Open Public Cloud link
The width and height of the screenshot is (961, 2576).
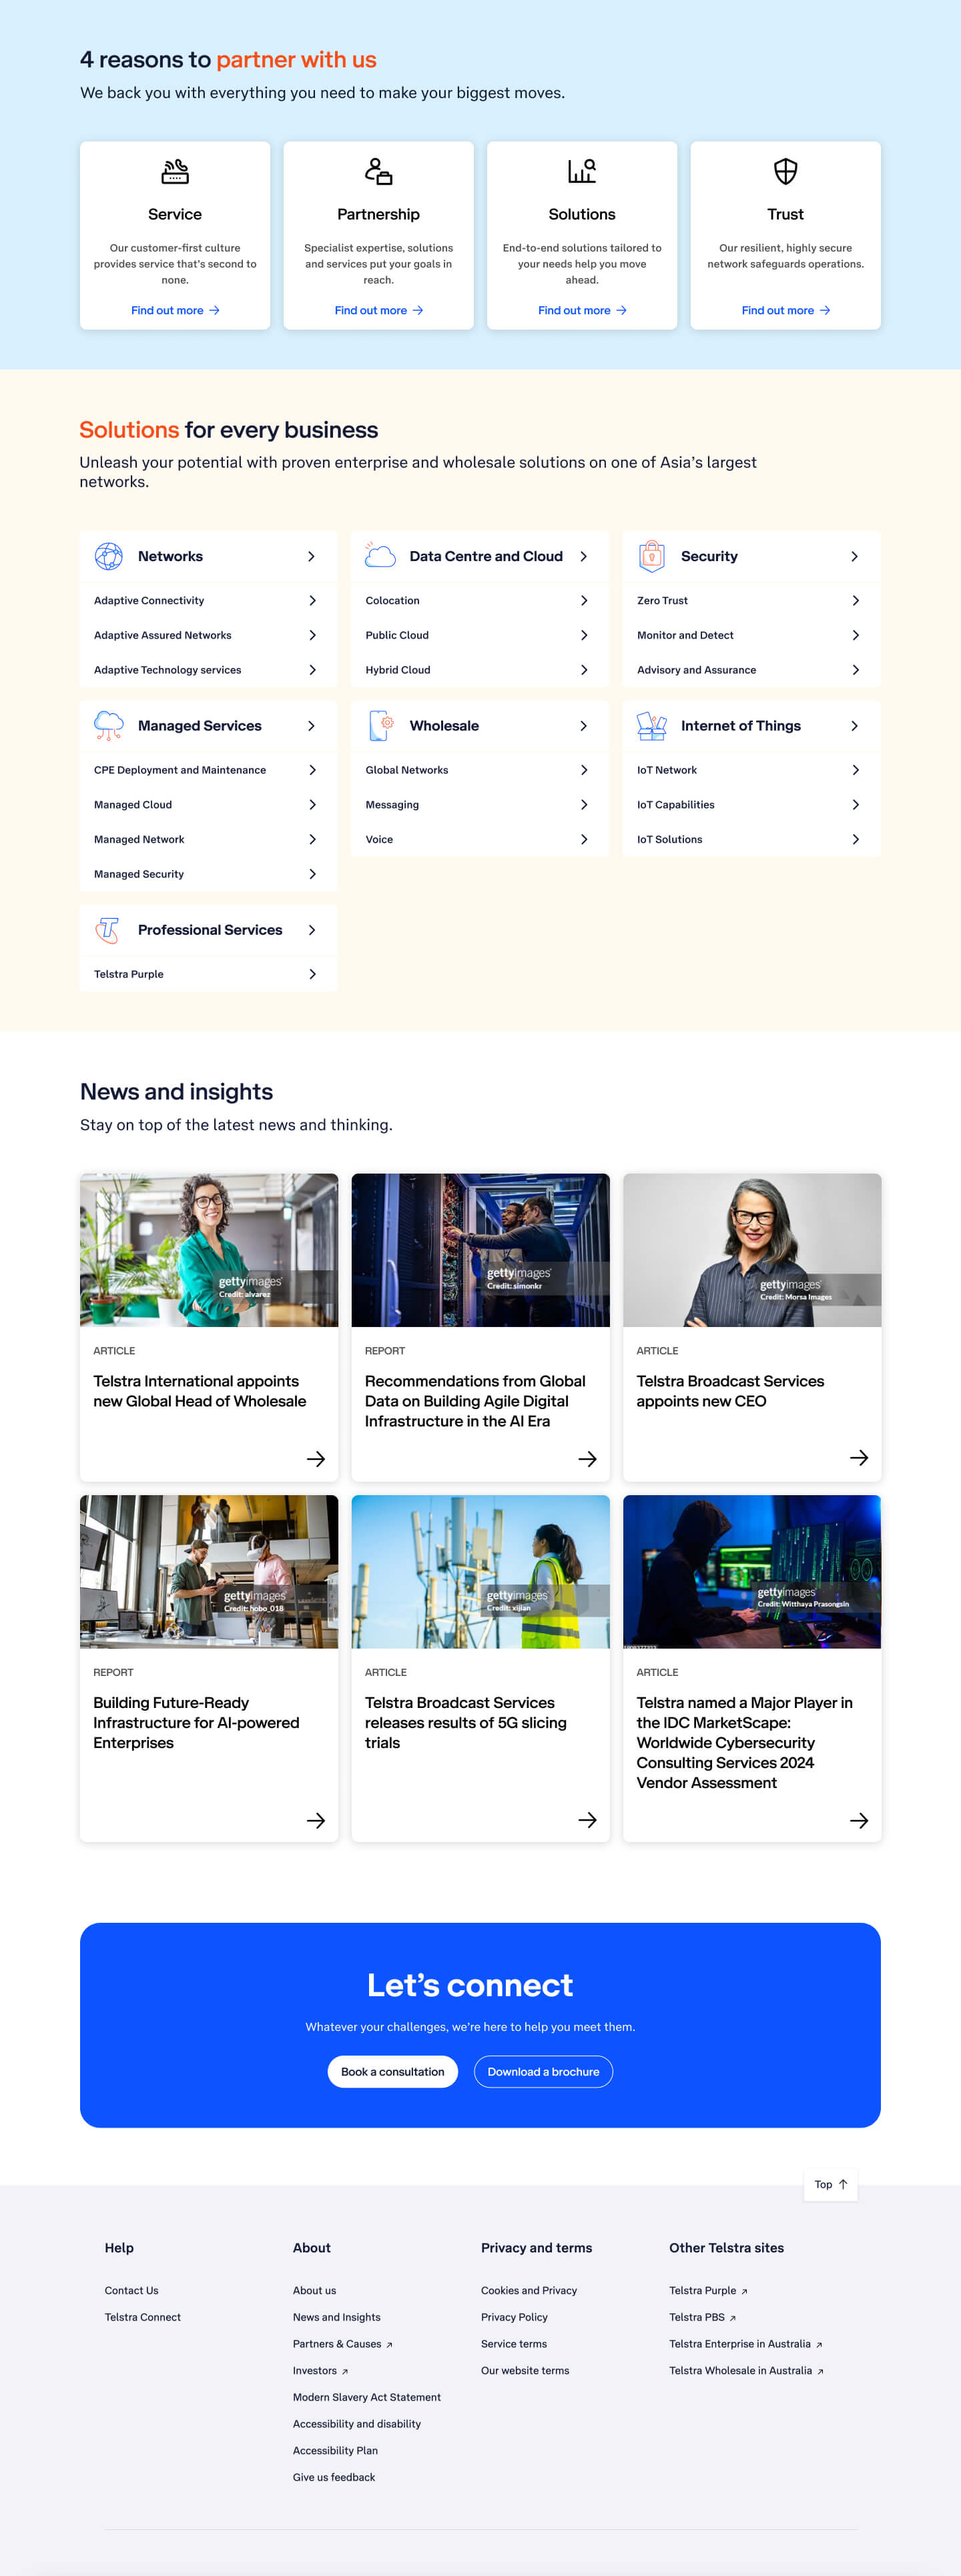[x=397, y=636]
